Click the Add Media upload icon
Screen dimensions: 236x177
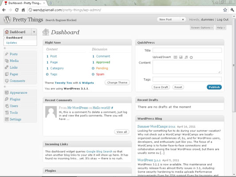191,57
